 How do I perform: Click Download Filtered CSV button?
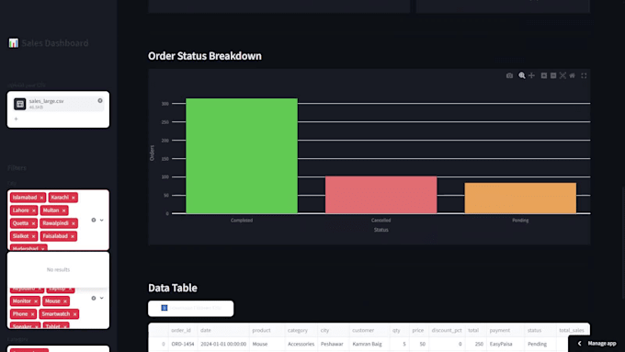pos(190,308)
